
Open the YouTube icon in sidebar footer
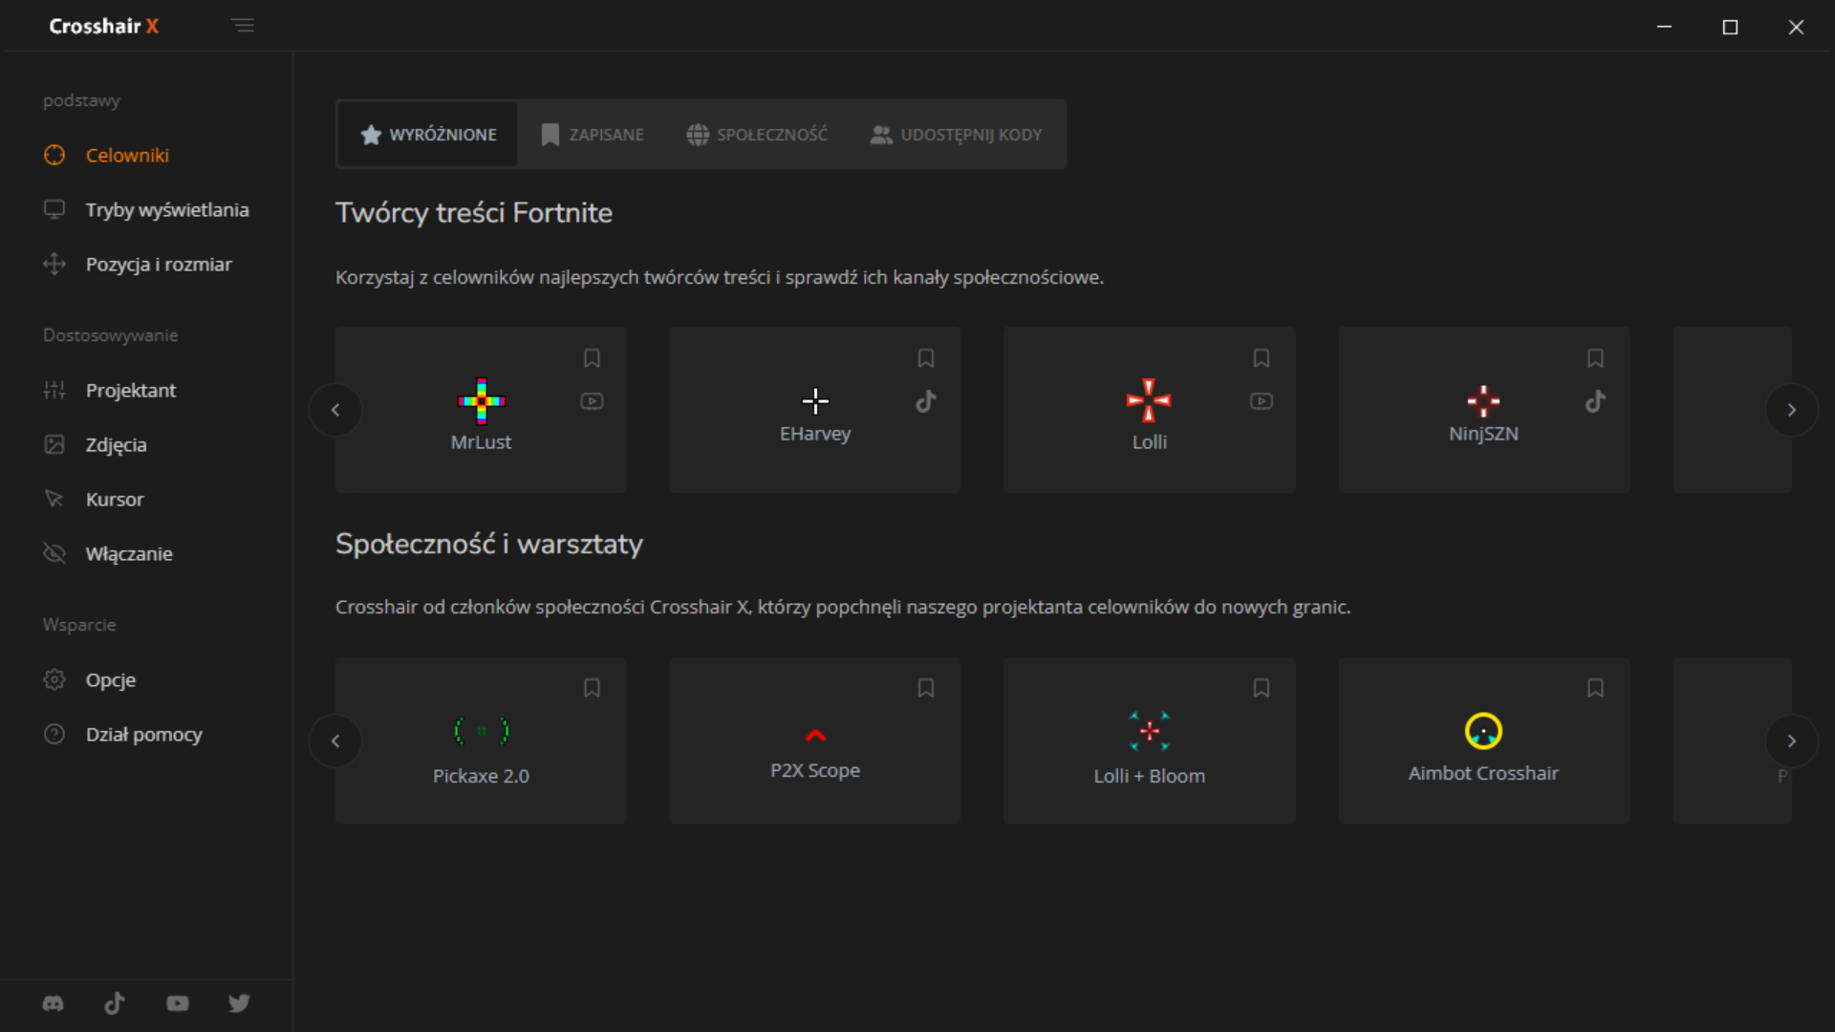pyautogui.click(x=178, y=1003)
